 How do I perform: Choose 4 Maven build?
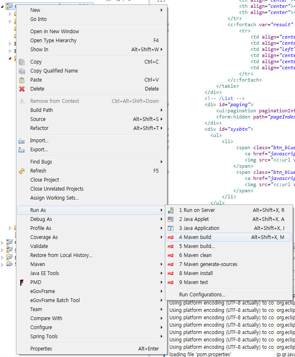(x=229, y=237)
